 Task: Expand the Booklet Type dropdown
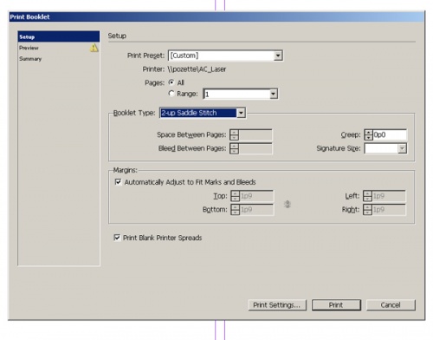click(241, 113)
